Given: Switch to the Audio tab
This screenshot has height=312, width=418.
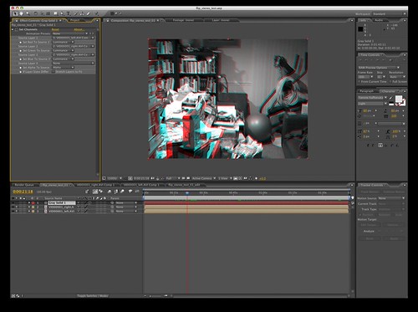Looking at the screenshot, I should 379,20.
